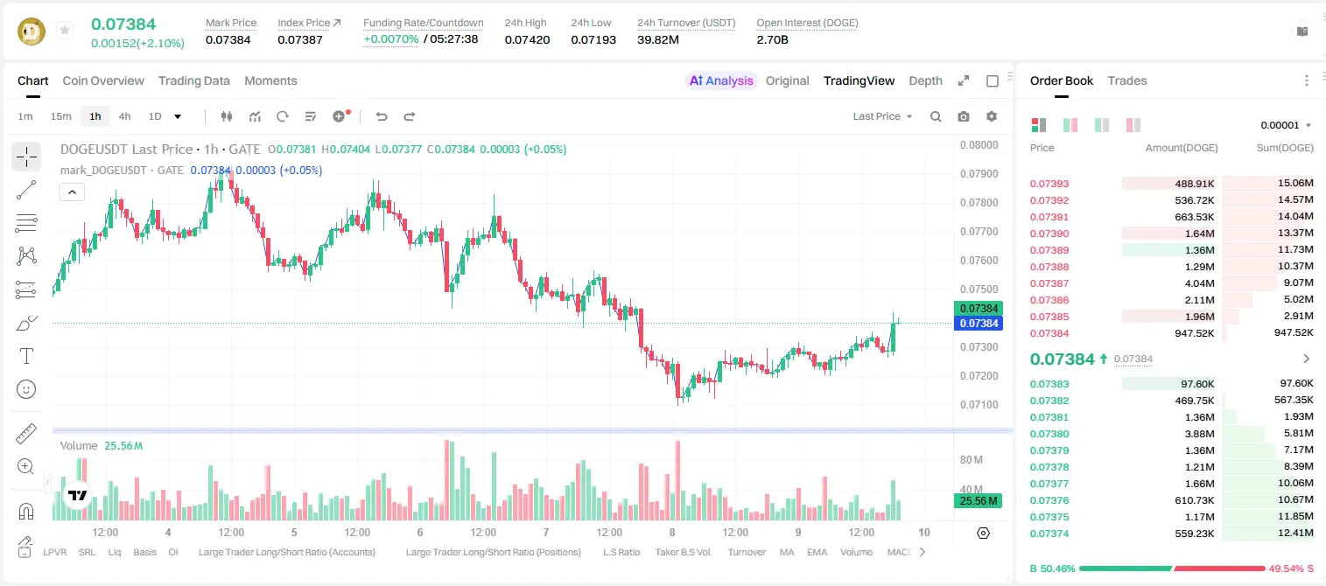Screen dimensions: 1326x586
Task: Open the Coin Overview tab
Action: [x=103, y=80]
